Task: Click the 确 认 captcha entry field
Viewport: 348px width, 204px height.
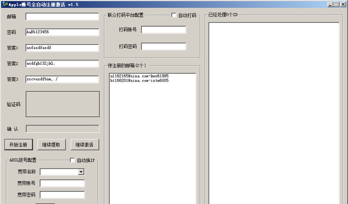Action: pos(63,129)
